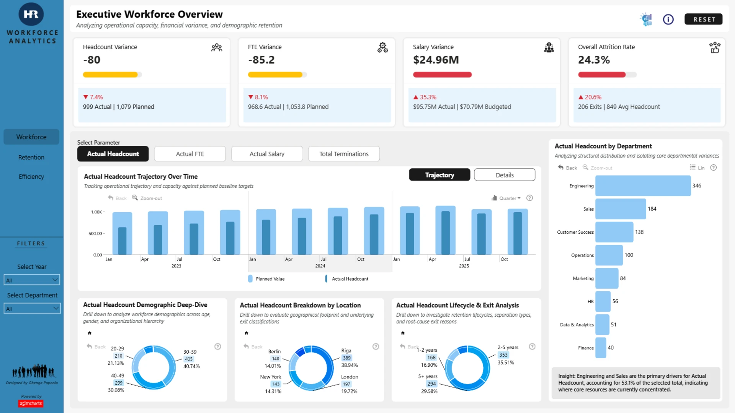Go to the Retention page
This screenshot has width=735, height=413.
point(31,157)
